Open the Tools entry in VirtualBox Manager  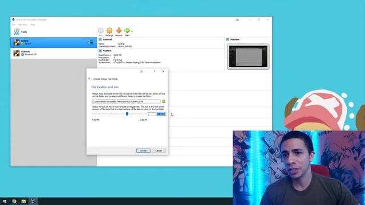[54, 32]
